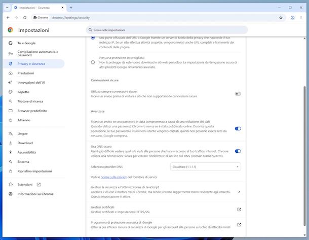The width and height of the screenshot is (309, 240).
Task: Toggle off compromised password warning switch
Action: click(x=238, y=129)
